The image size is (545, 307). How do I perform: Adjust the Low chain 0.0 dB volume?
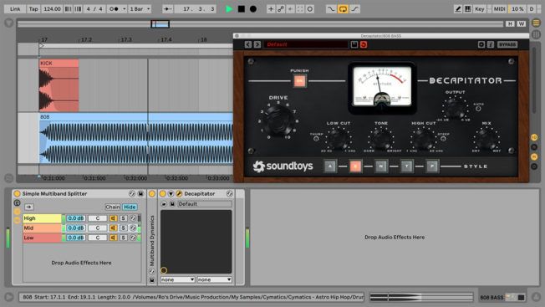[76, 238]
